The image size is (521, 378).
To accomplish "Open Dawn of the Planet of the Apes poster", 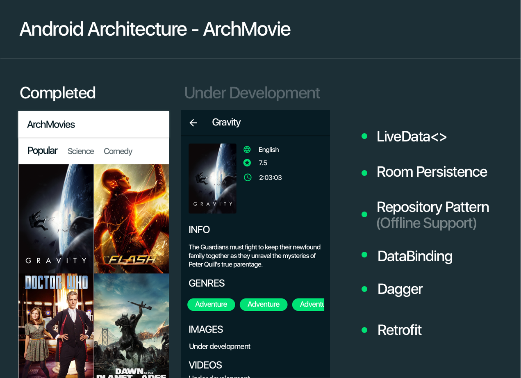I will [132, 326].
